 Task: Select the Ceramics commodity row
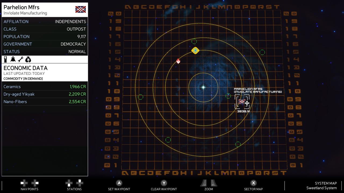pyautogui.click(x=45, y=87)
